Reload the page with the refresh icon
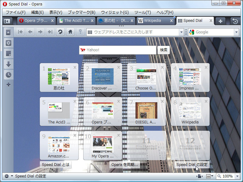 click(60, 32)
